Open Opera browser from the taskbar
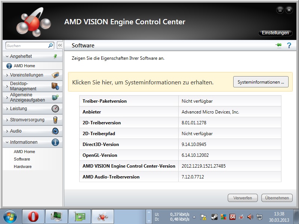Image resolution: width=299 pixels, height=224 pixels. [x=33, y=217]
